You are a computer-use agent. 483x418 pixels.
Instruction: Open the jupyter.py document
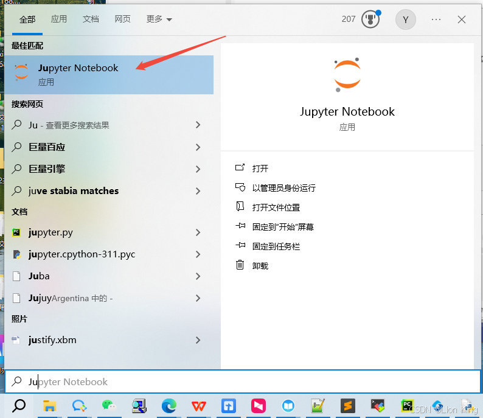[x=109, y=232]
